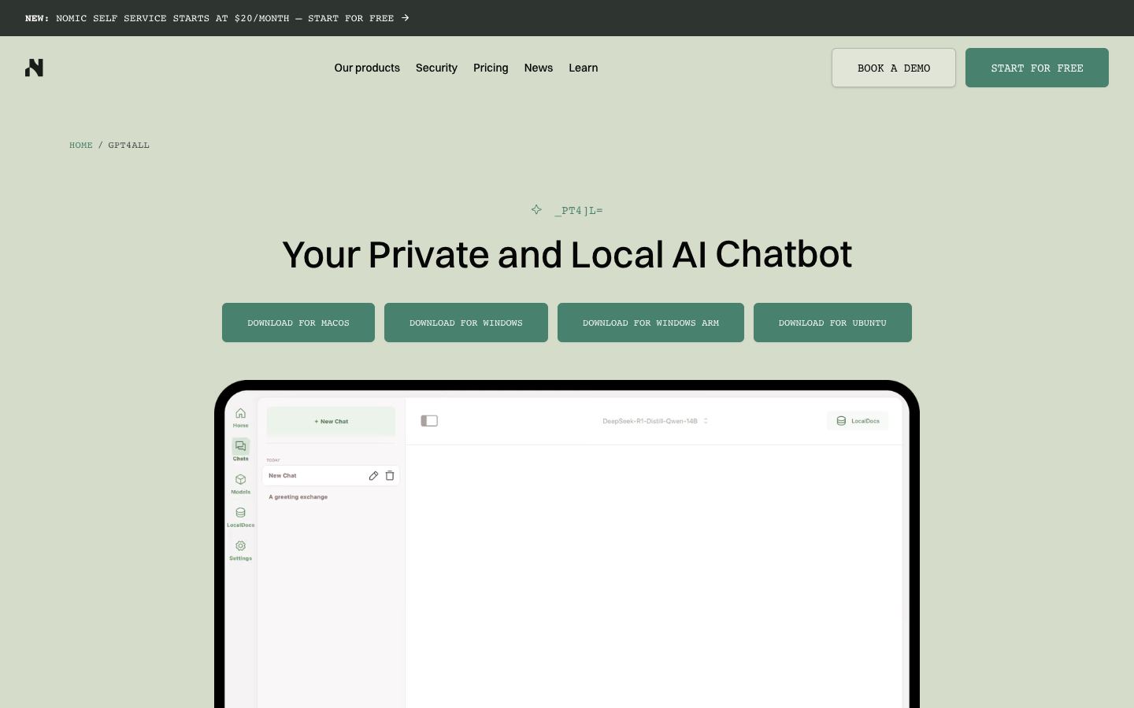Click the + New Chat button
The image size is (1134, 708).
[x=331, y=421]
